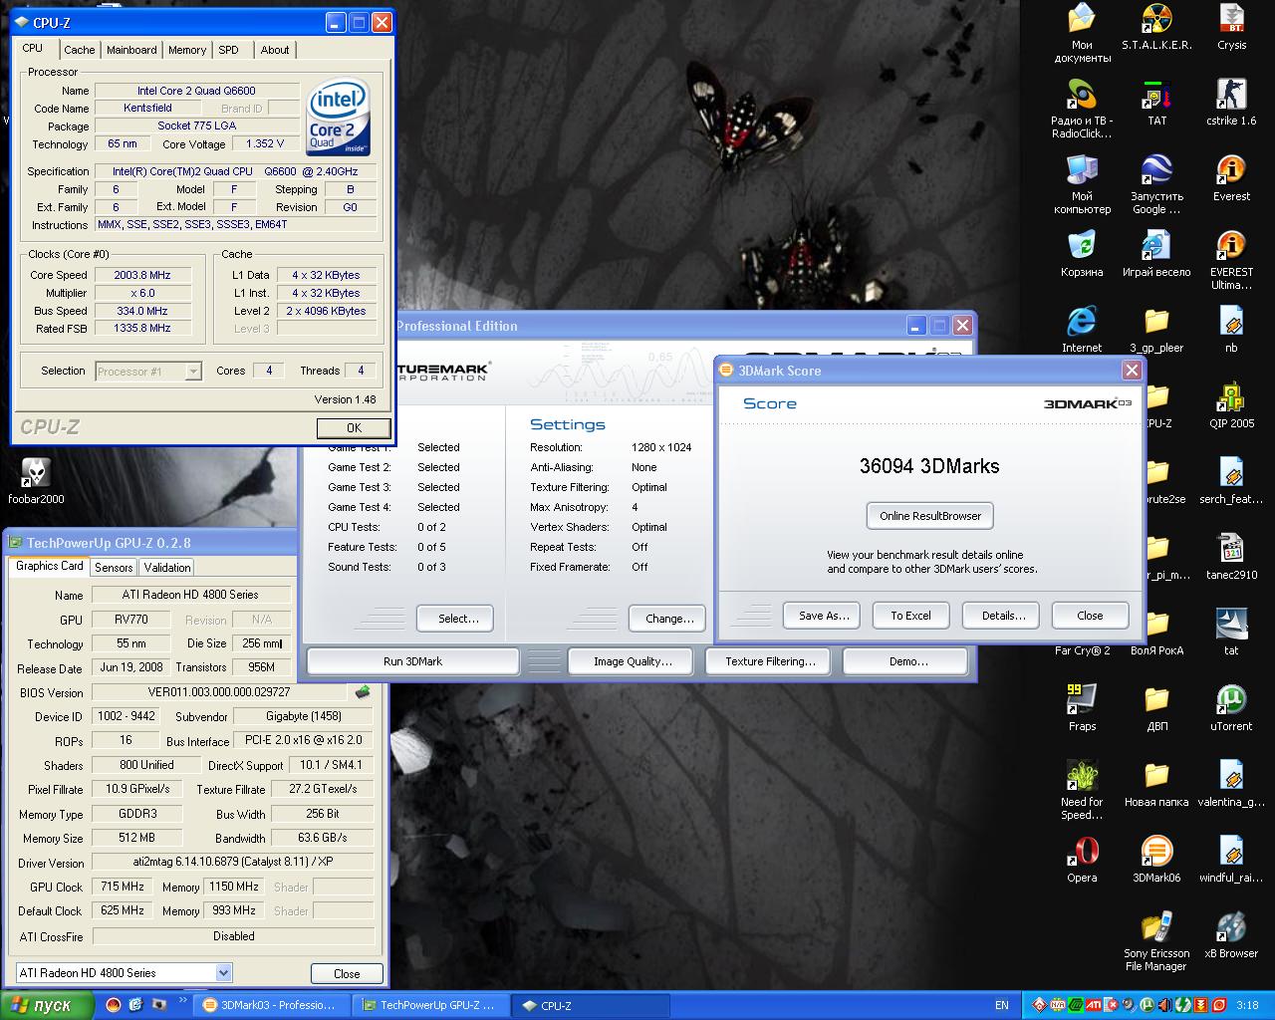
Task: Click the BIOS Version value in GPU-Z
Action: (x=219, y=692)
